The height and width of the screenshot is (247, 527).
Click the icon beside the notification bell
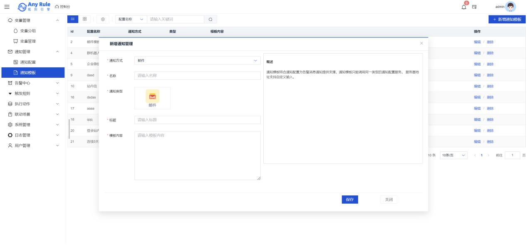pos(474,7)
